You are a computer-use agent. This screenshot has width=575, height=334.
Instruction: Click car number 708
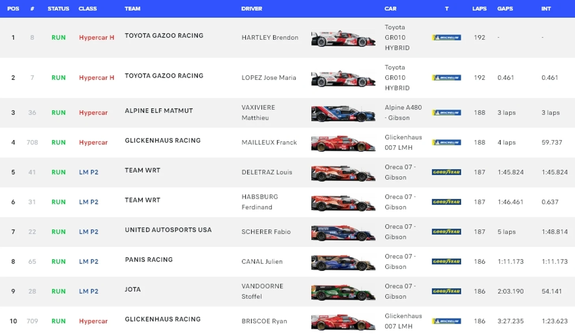coord(32,142)
